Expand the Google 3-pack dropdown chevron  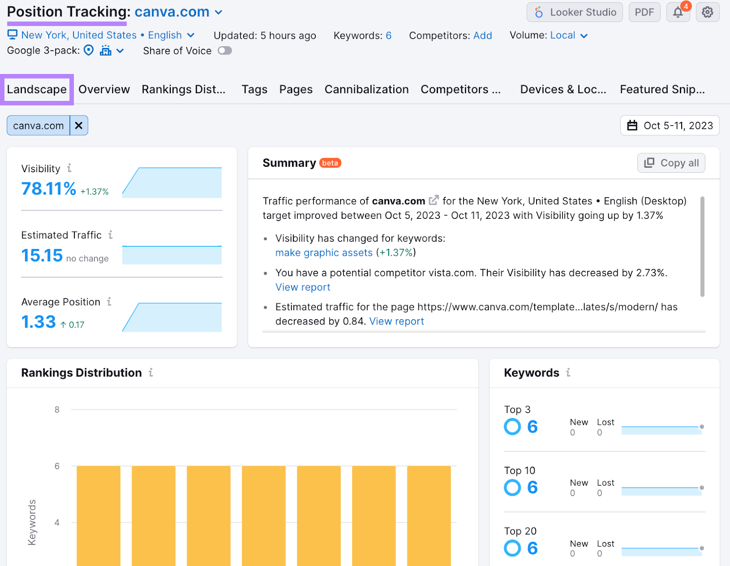pos(120,51)
